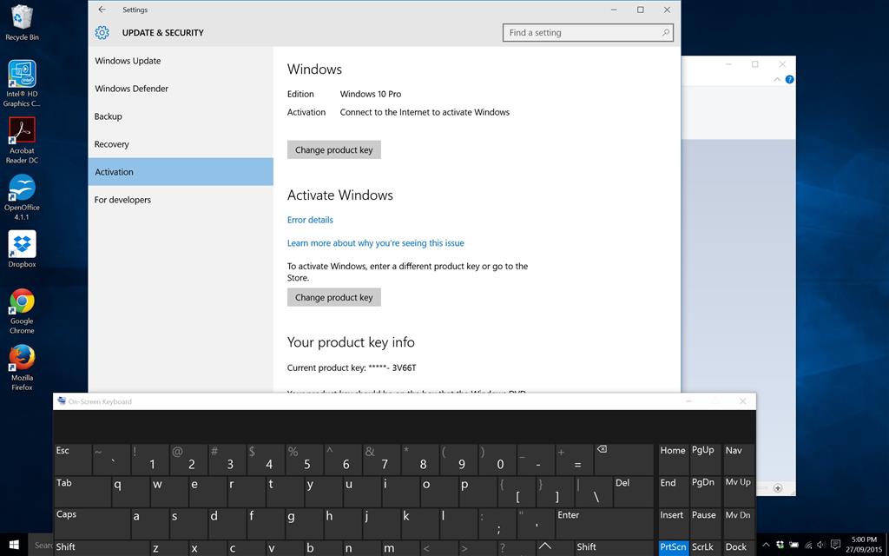Click the Find a setting search box
Image resolution: width=889 pixels, height=556 pixels.
click(x=587, y=32)
